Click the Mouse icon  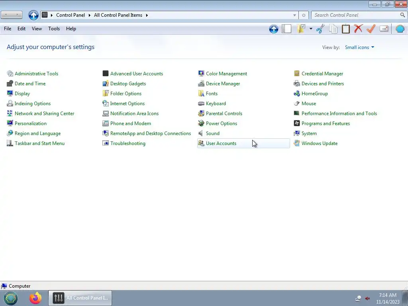[296, 104]
